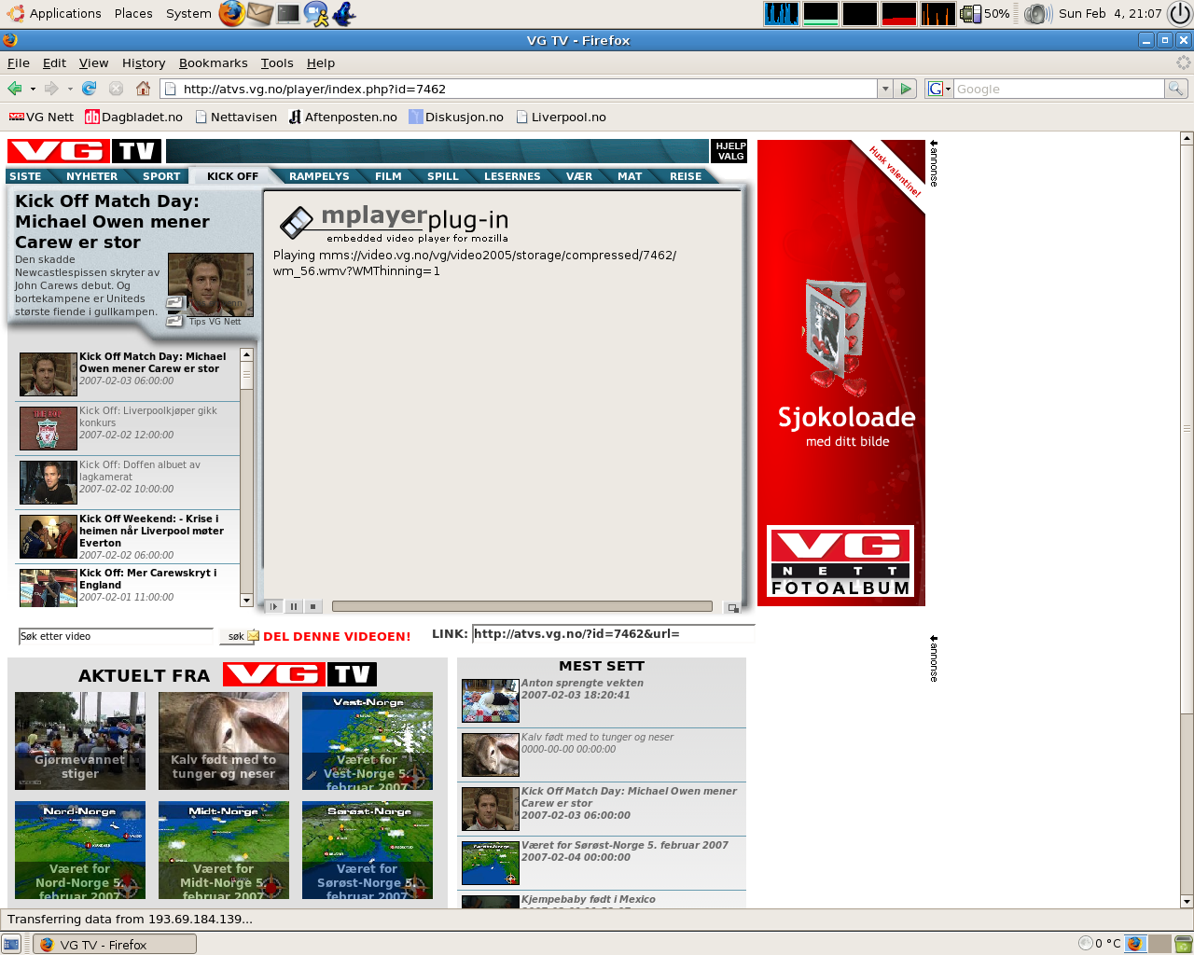Open the View menu

click(x=93, y=62)
